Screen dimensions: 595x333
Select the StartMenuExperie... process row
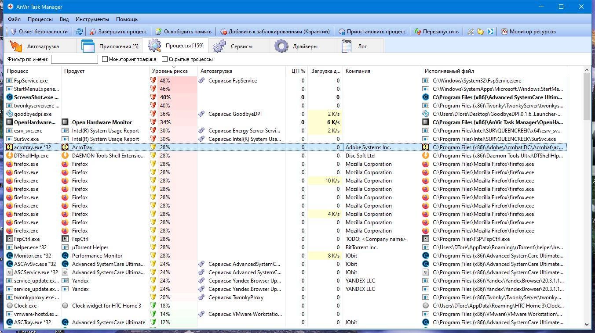click(286, 89)
